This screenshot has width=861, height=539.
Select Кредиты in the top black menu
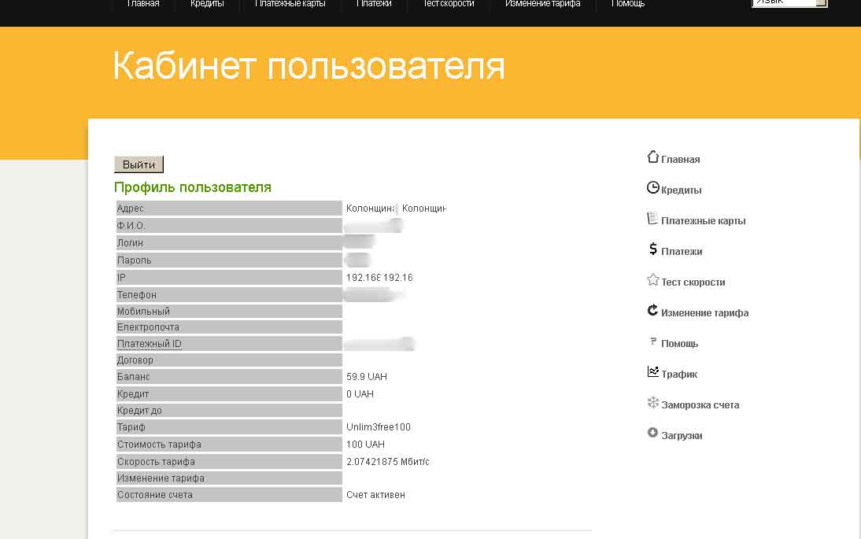(x=207, y=5)
